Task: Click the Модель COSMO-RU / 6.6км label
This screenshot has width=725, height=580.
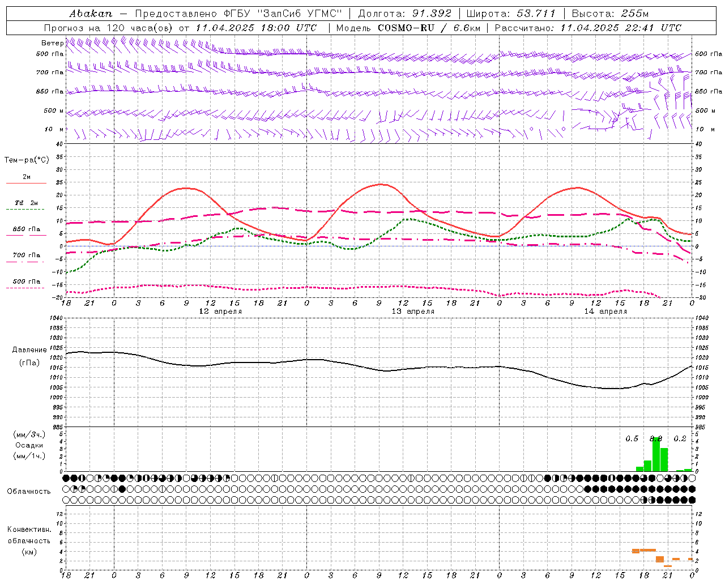Action: [x=408, y=28]
